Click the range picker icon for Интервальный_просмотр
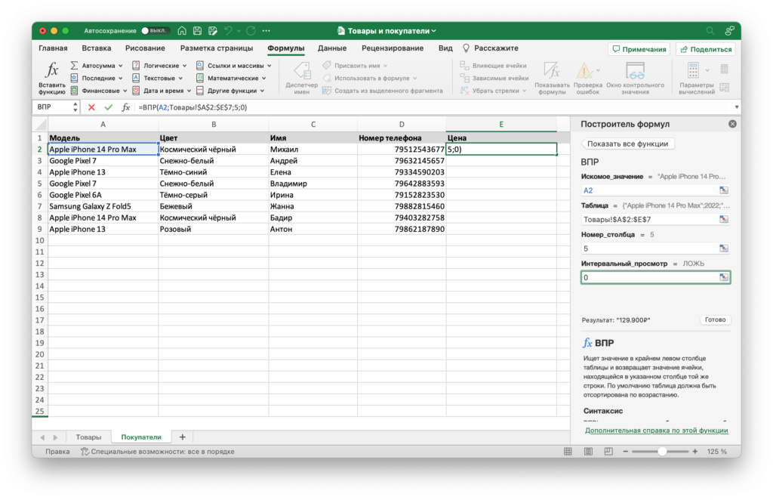This screenshot has width=773, height=500. tap(723, 277)
